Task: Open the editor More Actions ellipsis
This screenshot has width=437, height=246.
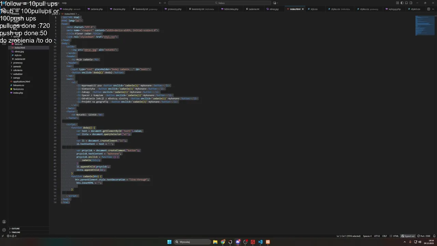Action: coord(433,9)
